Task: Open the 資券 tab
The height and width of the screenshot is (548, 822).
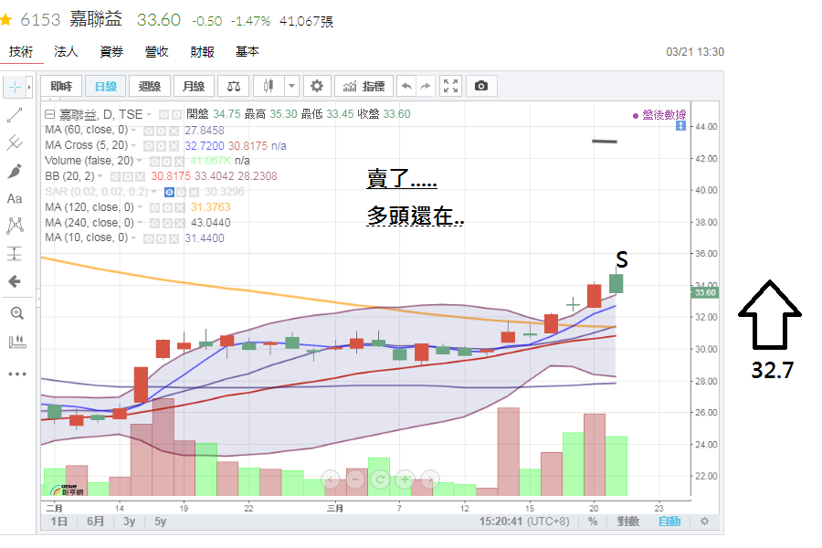Action: point(111,51)
